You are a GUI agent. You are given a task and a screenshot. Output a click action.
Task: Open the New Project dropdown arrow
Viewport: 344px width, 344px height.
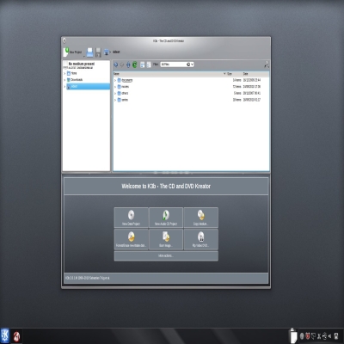point(84,56)
